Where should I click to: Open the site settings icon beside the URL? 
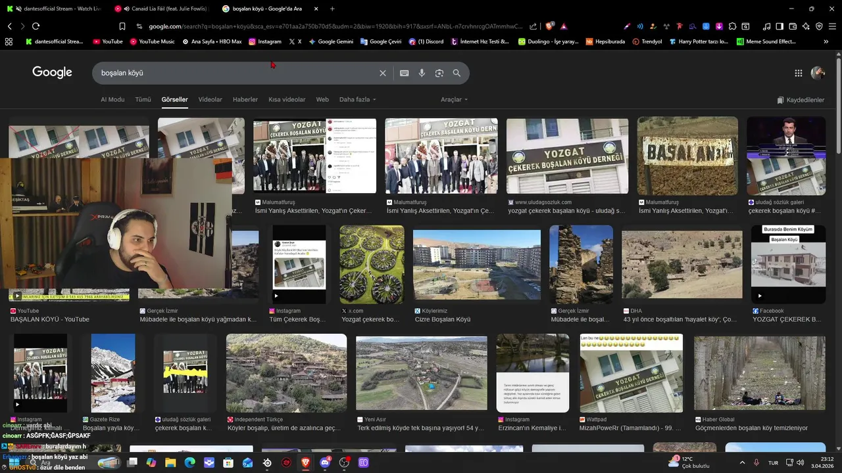pyautogui.click(x=139, y=26)
